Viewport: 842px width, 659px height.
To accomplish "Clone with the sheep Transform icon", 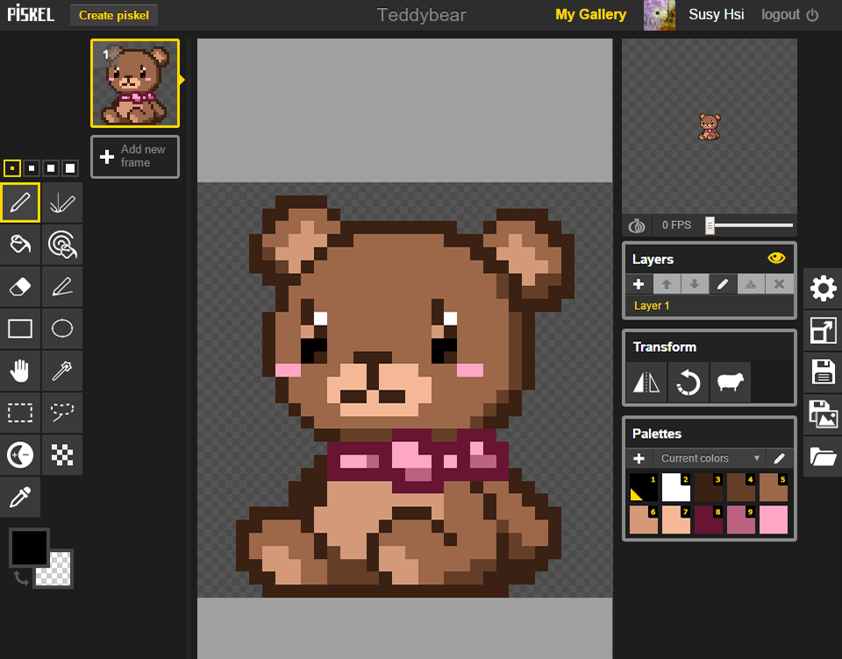I will (x=731, y=383).
